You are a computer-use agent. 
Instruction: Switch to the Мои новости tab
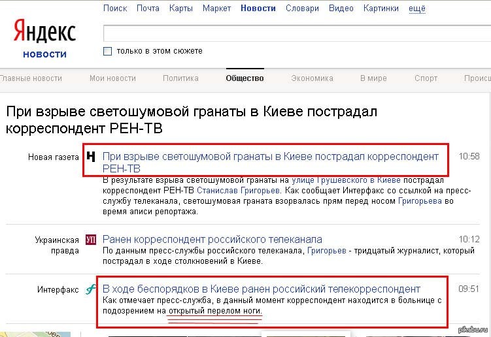click(x=112, y=78)
